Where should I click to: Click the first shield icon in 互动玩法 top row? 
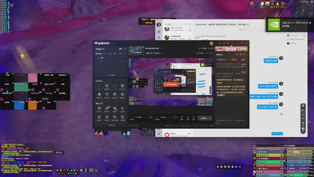[107, 86]
